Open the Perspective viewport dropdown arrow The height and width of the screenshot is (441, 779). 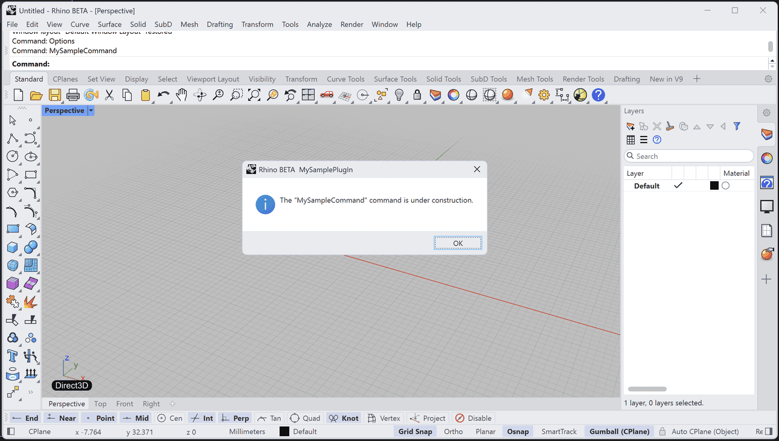pos(91,111)
